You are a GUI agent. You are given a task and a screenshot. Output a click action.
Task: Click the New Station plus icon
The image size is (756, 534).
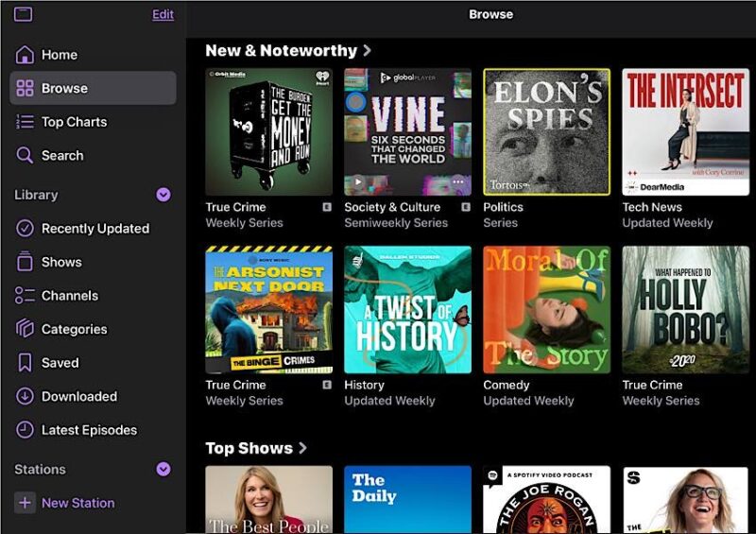pyautogui.click(x=25, y=503)
